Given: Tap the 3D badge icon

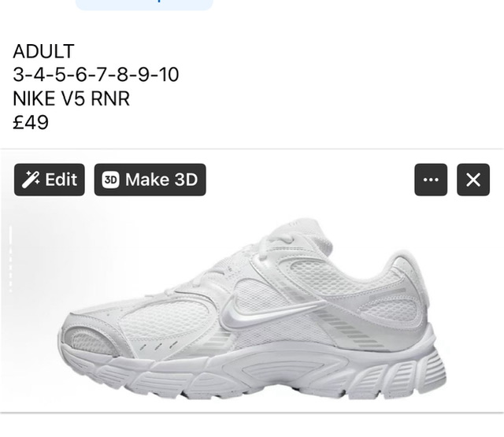Looking at the screenshot, I should click(x=110, y=180).
